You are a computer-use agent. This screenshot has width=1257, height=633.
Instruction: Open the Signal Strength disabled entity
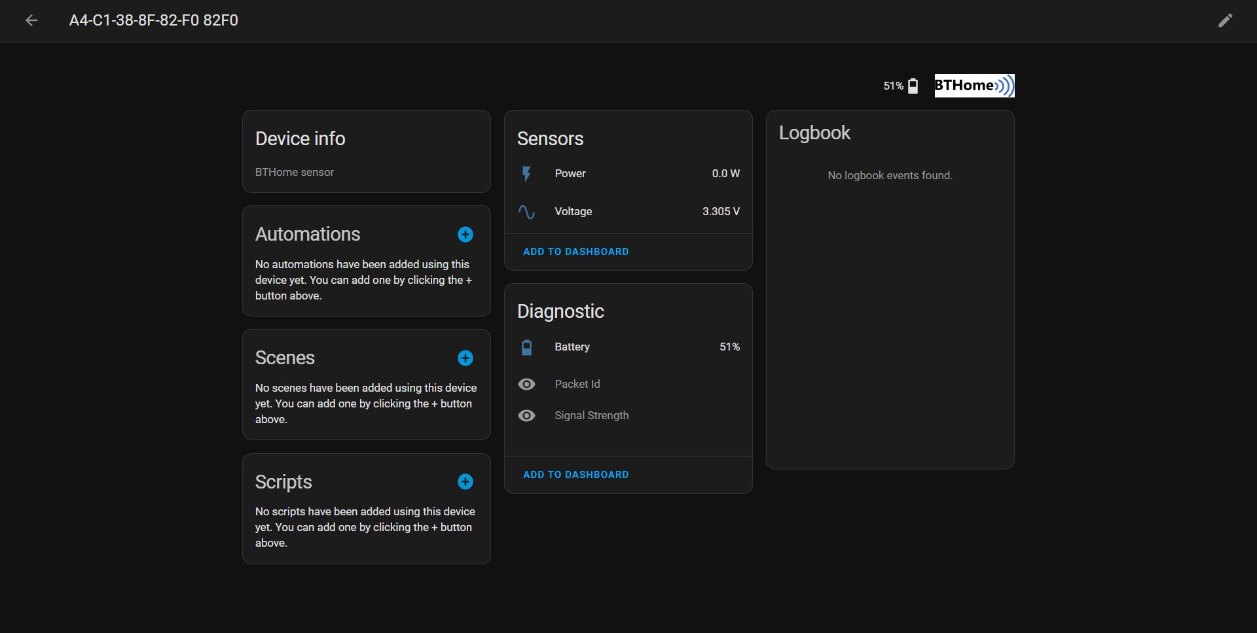point(591,416)
